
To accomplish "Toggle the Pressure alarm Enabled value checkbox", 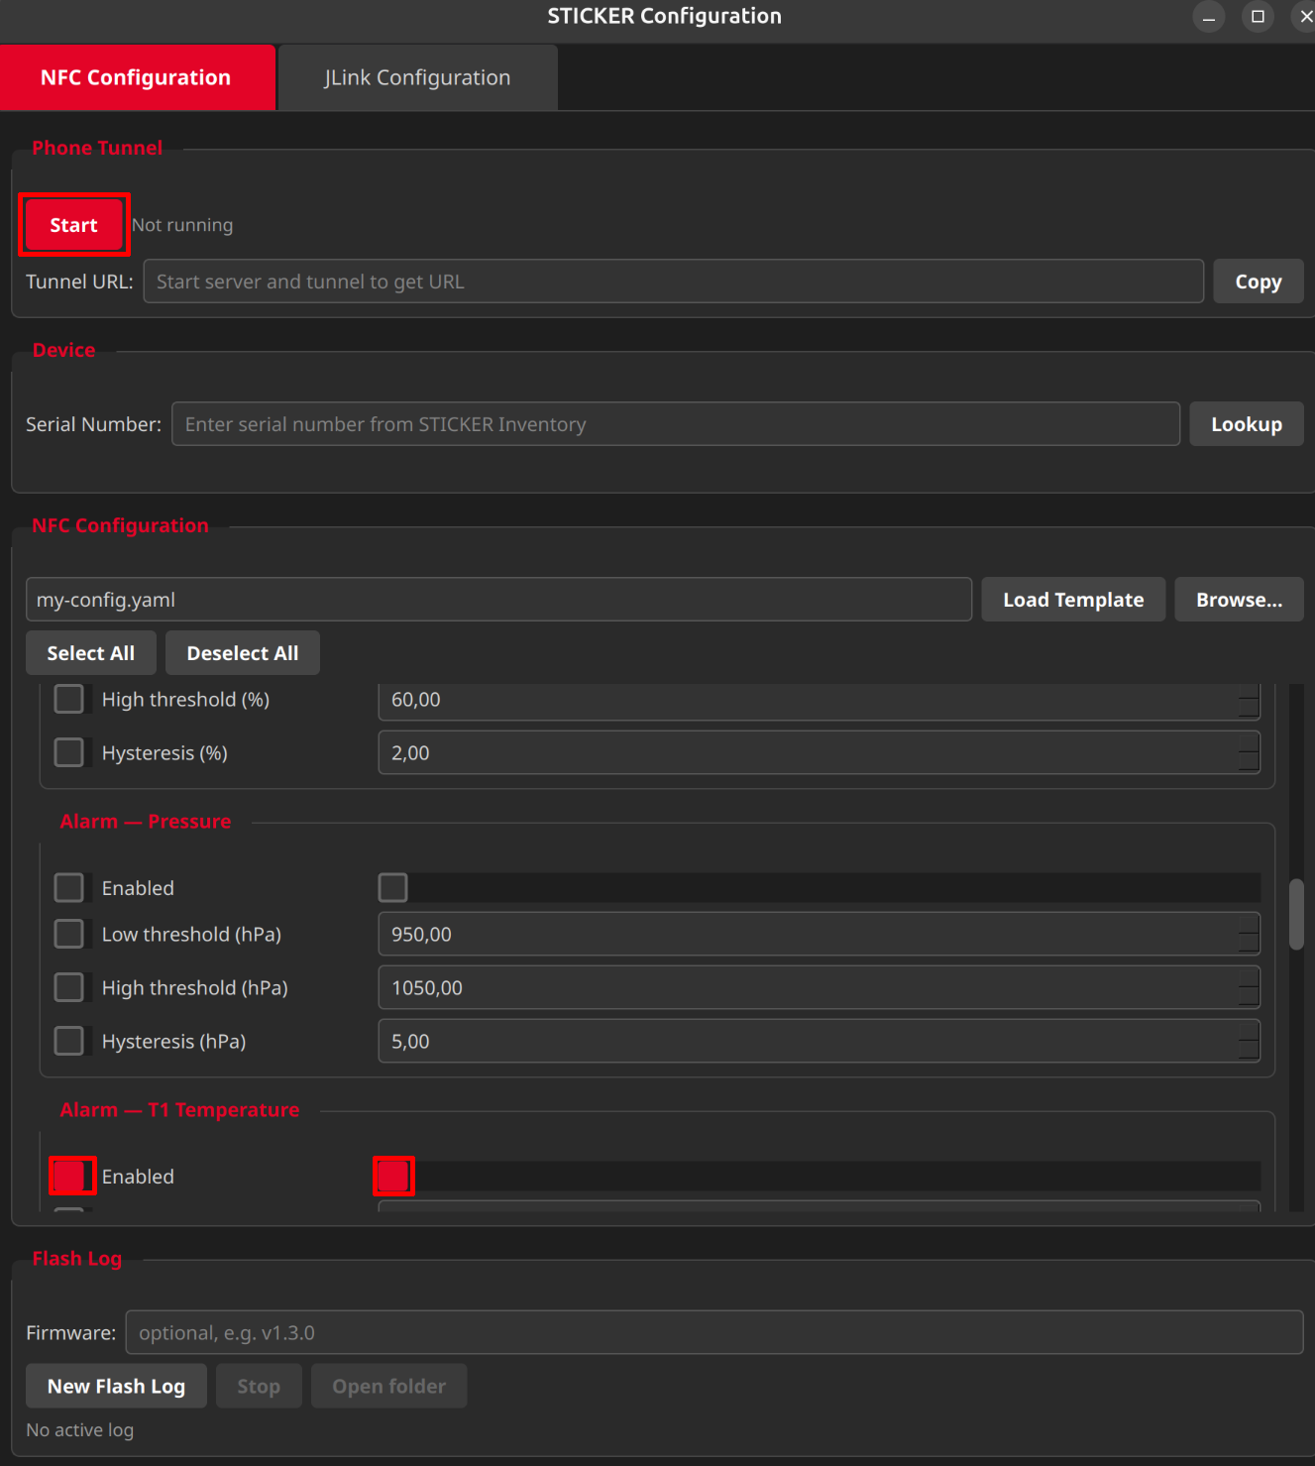I will click(393, 887).
